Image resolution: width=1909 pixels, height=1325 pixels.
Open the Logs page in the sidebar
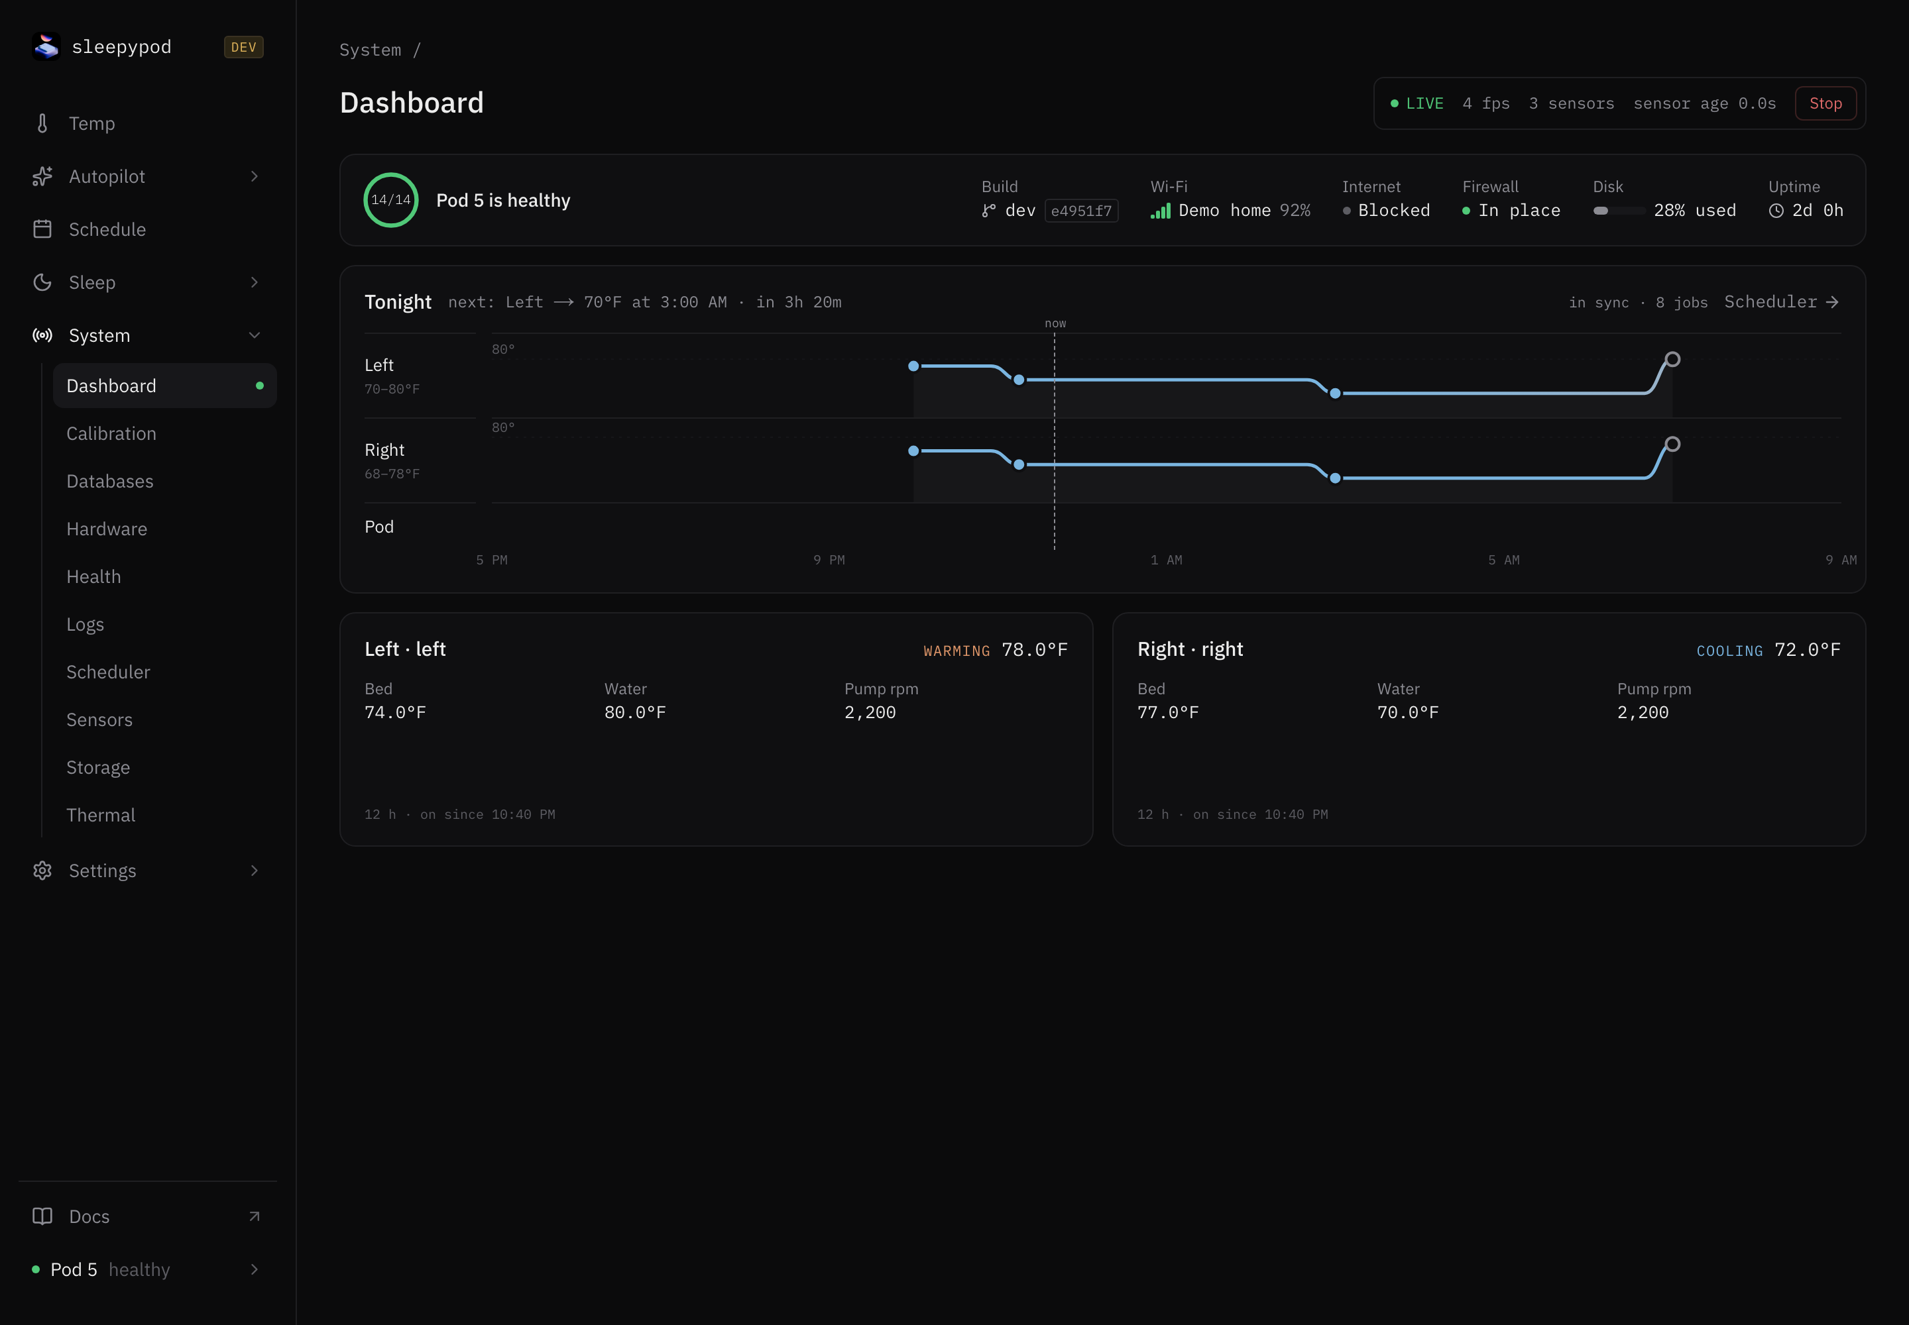pyautogui.click(x=164, y=624)
